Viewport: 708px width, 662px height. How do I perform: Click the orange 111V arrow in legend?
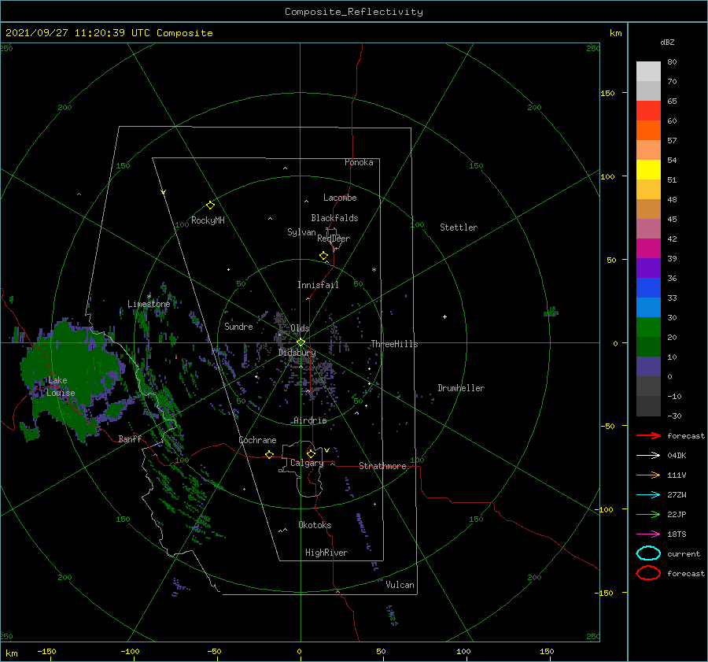pyautogui.click(x=649, y=475)
